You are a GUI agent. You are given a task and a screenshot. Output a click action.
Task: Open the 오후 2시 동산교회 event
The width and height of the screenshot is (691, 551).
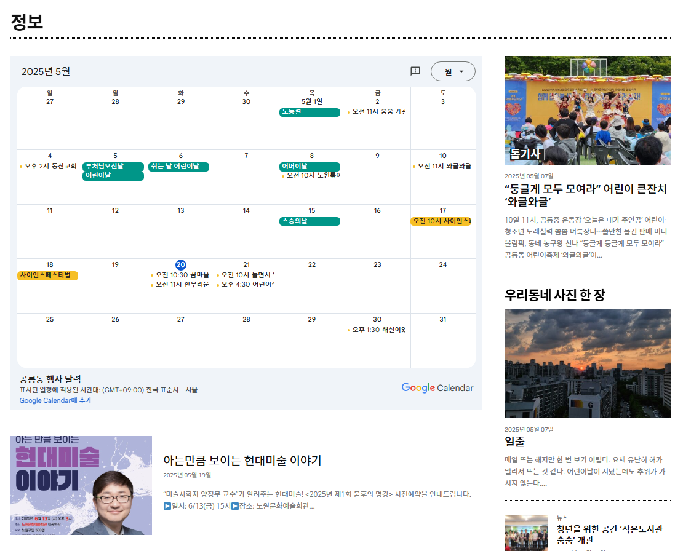pos(49,167)
